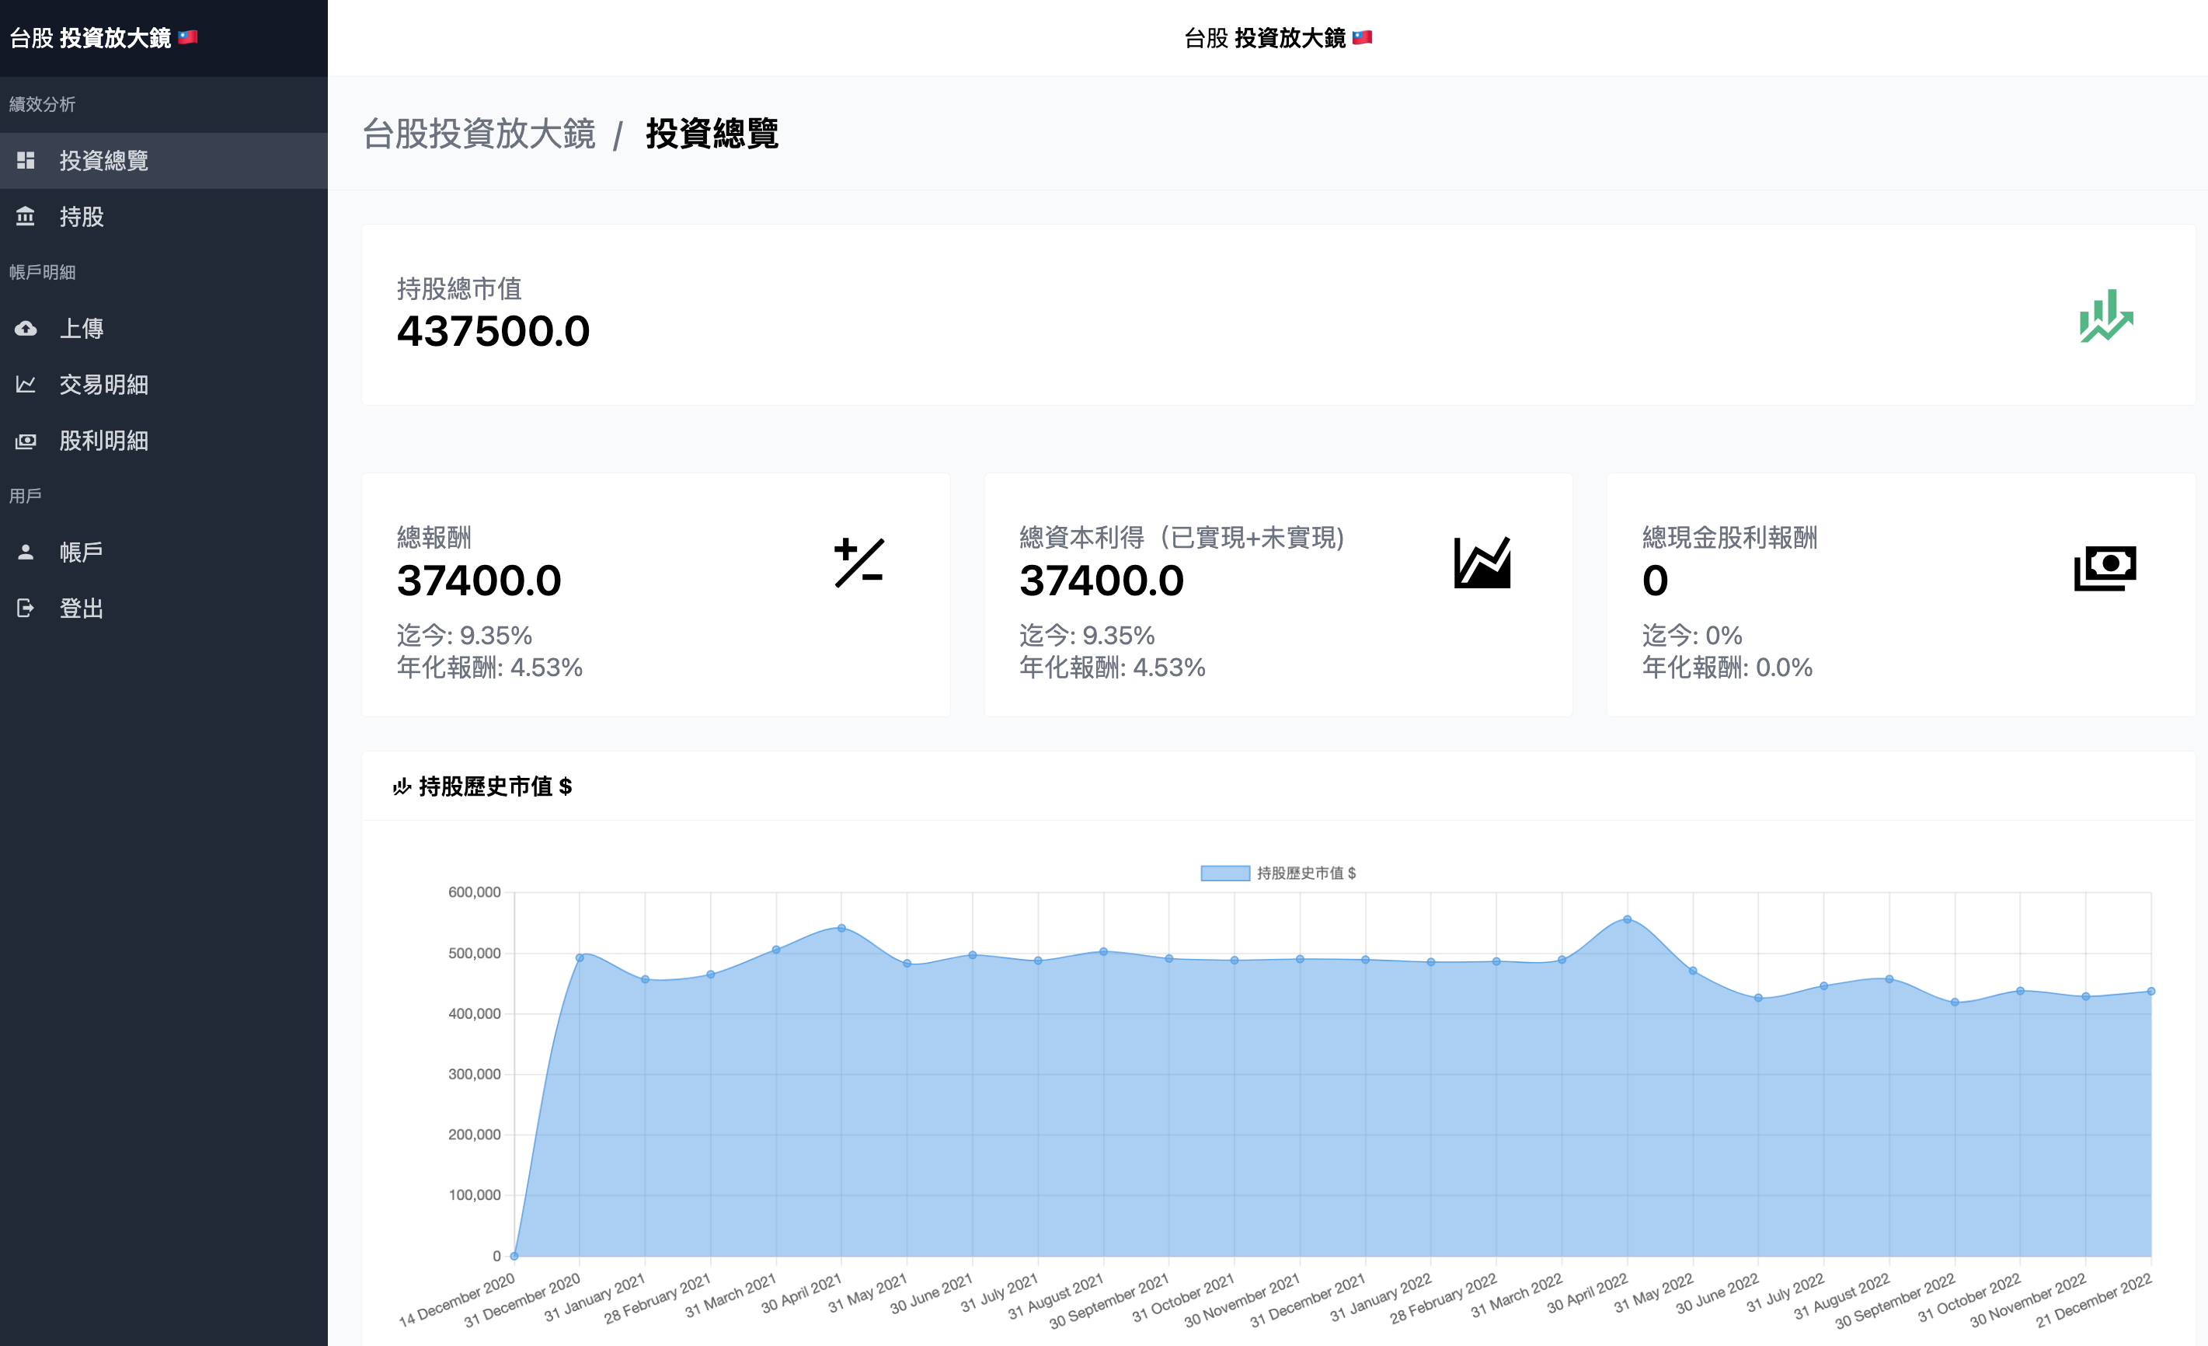Open the 投資總覽 sidebar menu item

tap(164, 160)
